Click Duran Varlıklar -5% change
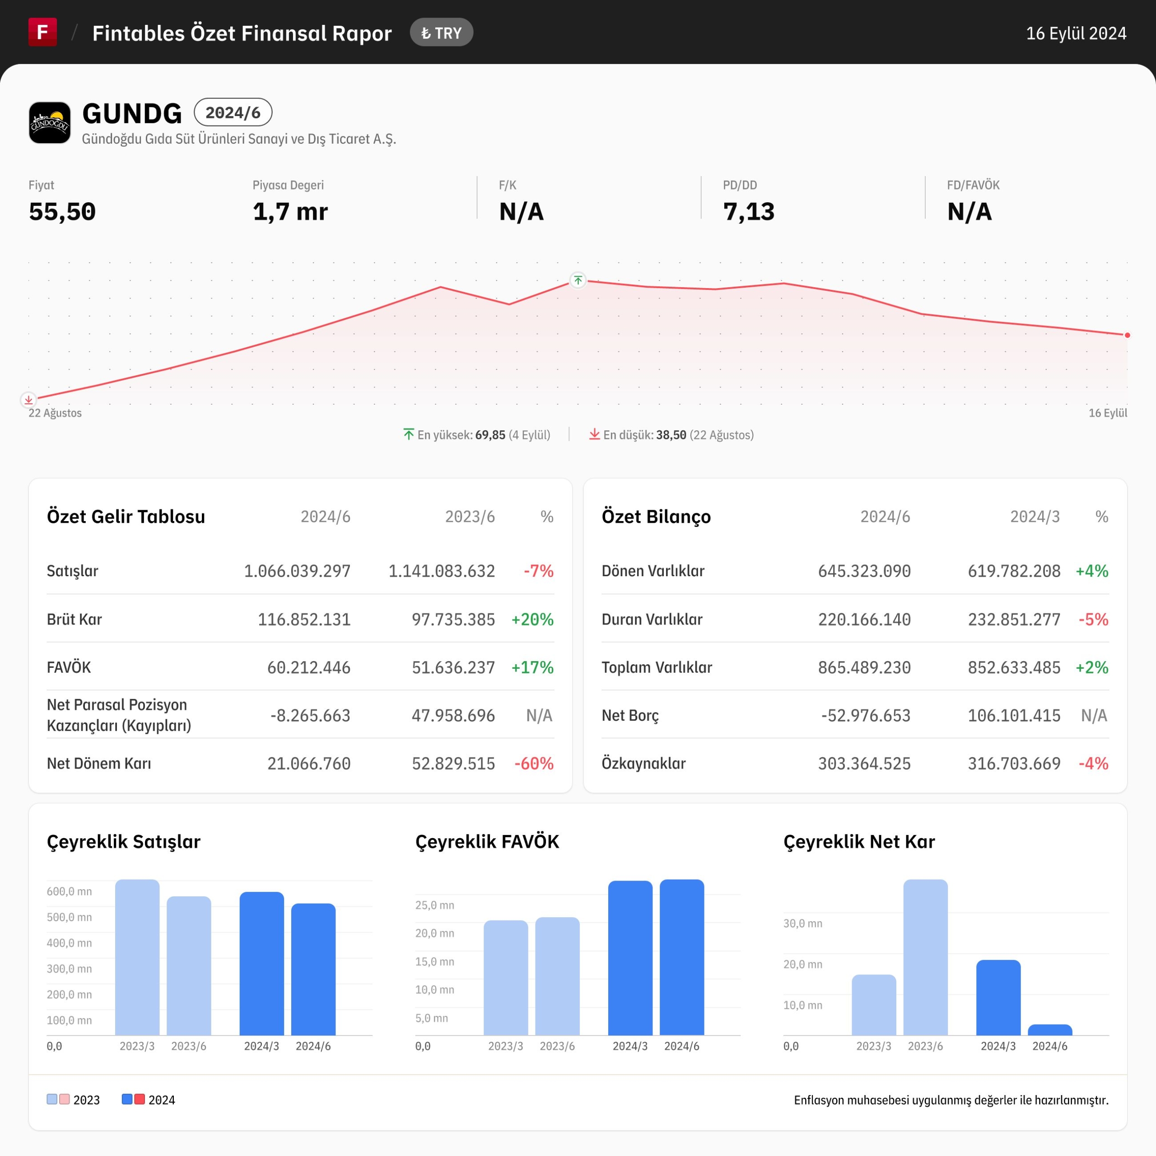 tap(1093, 619)
